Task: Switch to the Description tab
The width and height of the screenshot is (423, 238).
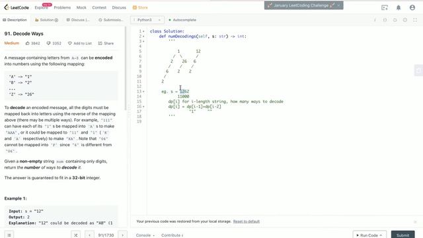Action: [15, 20]
